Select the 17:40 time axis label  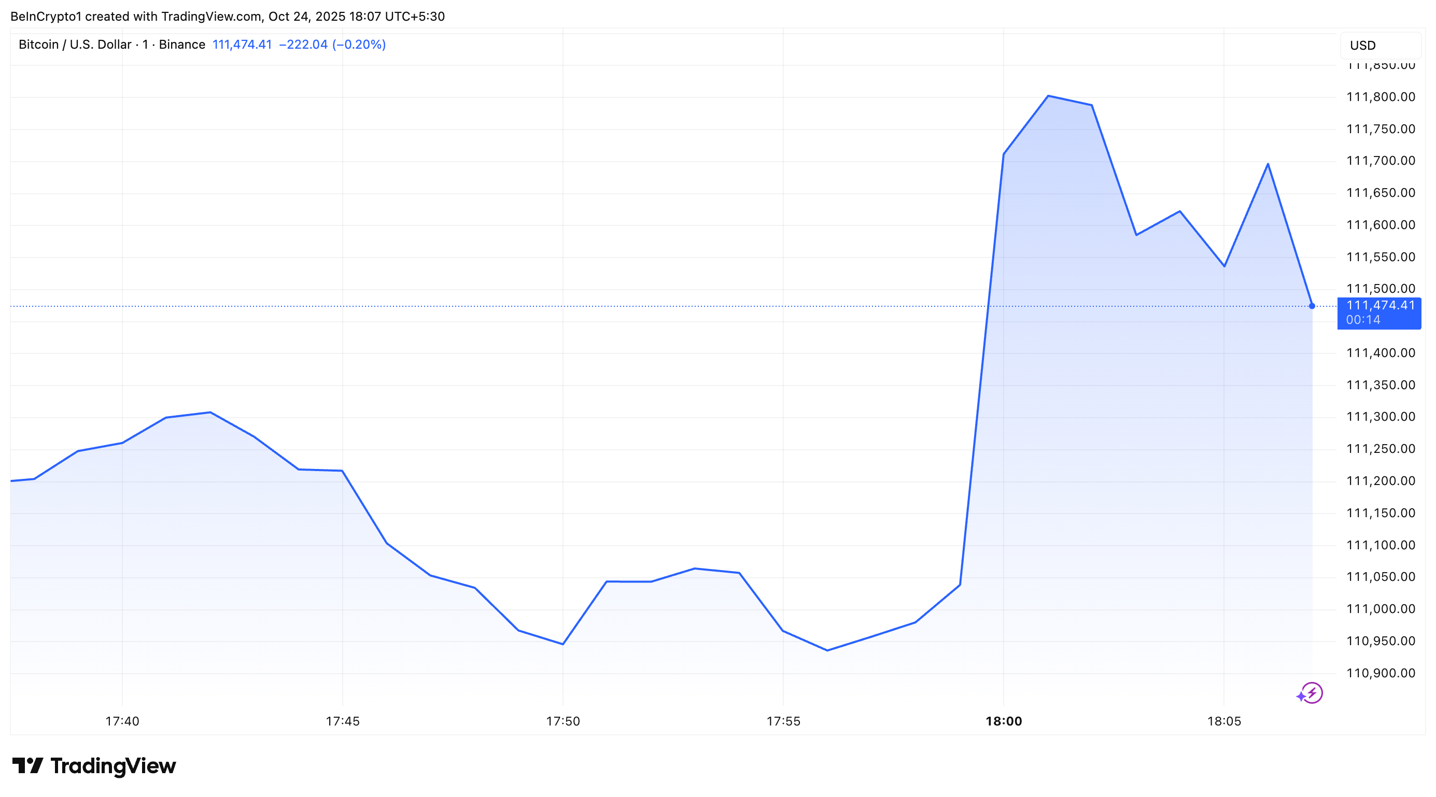click(x=122, y=721)
